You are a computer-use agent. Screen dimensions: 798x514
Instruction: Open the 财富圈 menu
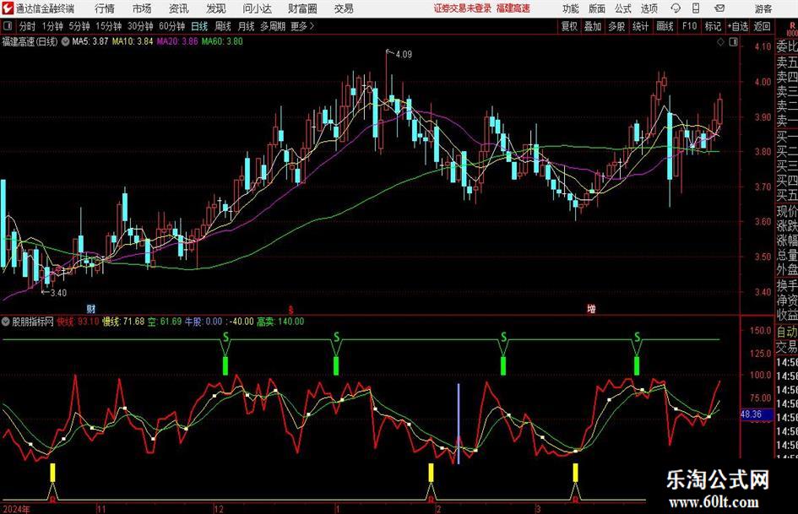pos(302,8)
